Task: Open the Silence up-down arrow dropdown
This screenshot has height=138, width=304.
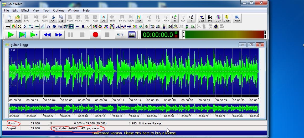Action: pyautogui.click(x=83, y=26)
